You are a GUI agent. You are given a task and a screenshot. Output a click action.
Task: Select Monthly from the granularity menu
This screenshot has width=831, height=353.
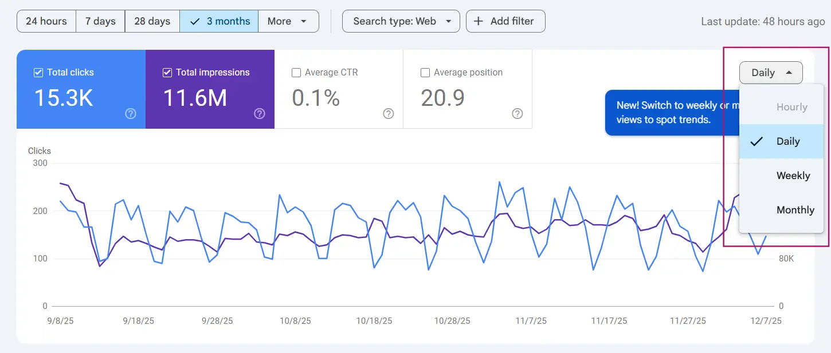(795, 210)
